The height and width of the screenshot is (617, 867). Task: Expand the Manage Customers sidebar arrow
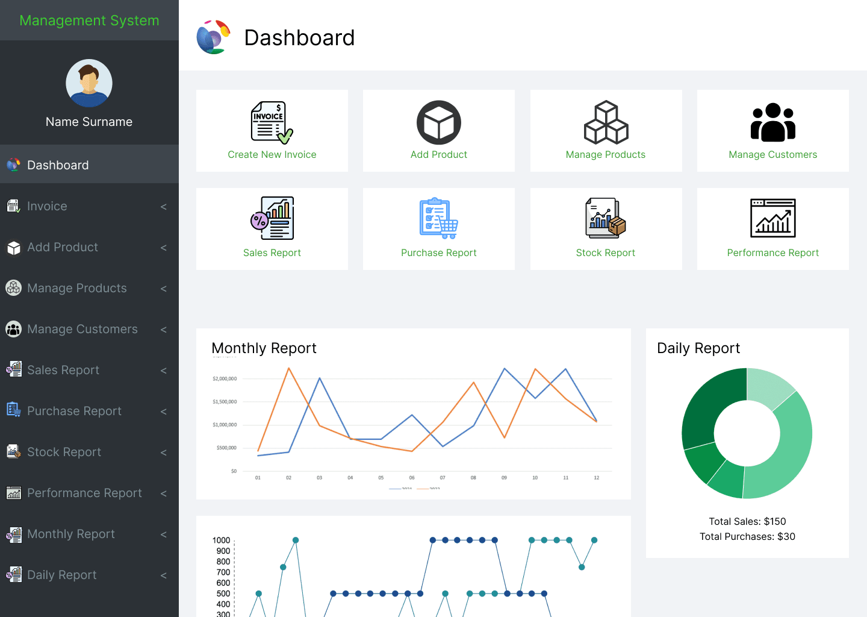coord(163,330)
